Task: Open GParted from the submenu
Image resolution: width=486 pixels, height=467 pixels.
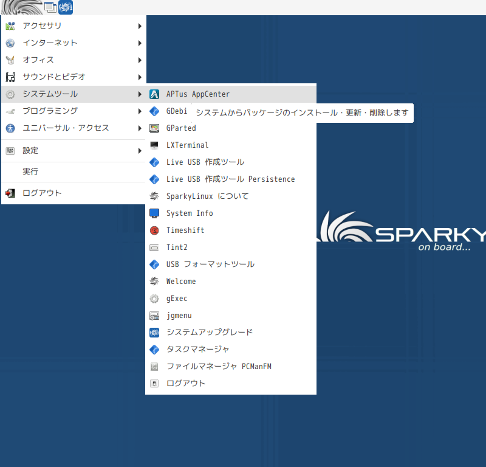Action: [x=231, y=128]
